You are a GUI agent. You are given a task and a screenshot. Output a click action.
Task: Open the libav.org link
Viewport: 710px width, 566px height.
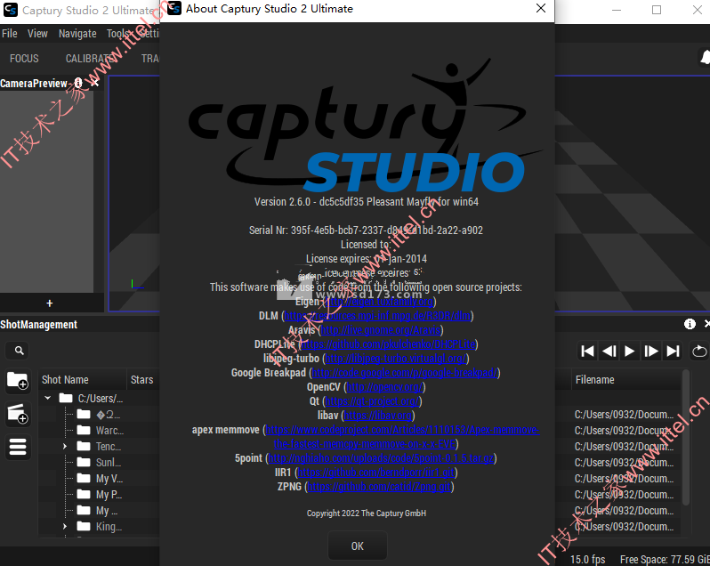pos(378,416)
